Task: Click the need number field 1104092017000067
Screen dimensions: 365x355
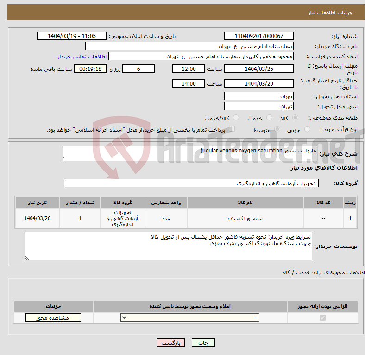Action: tap(259, 36)
